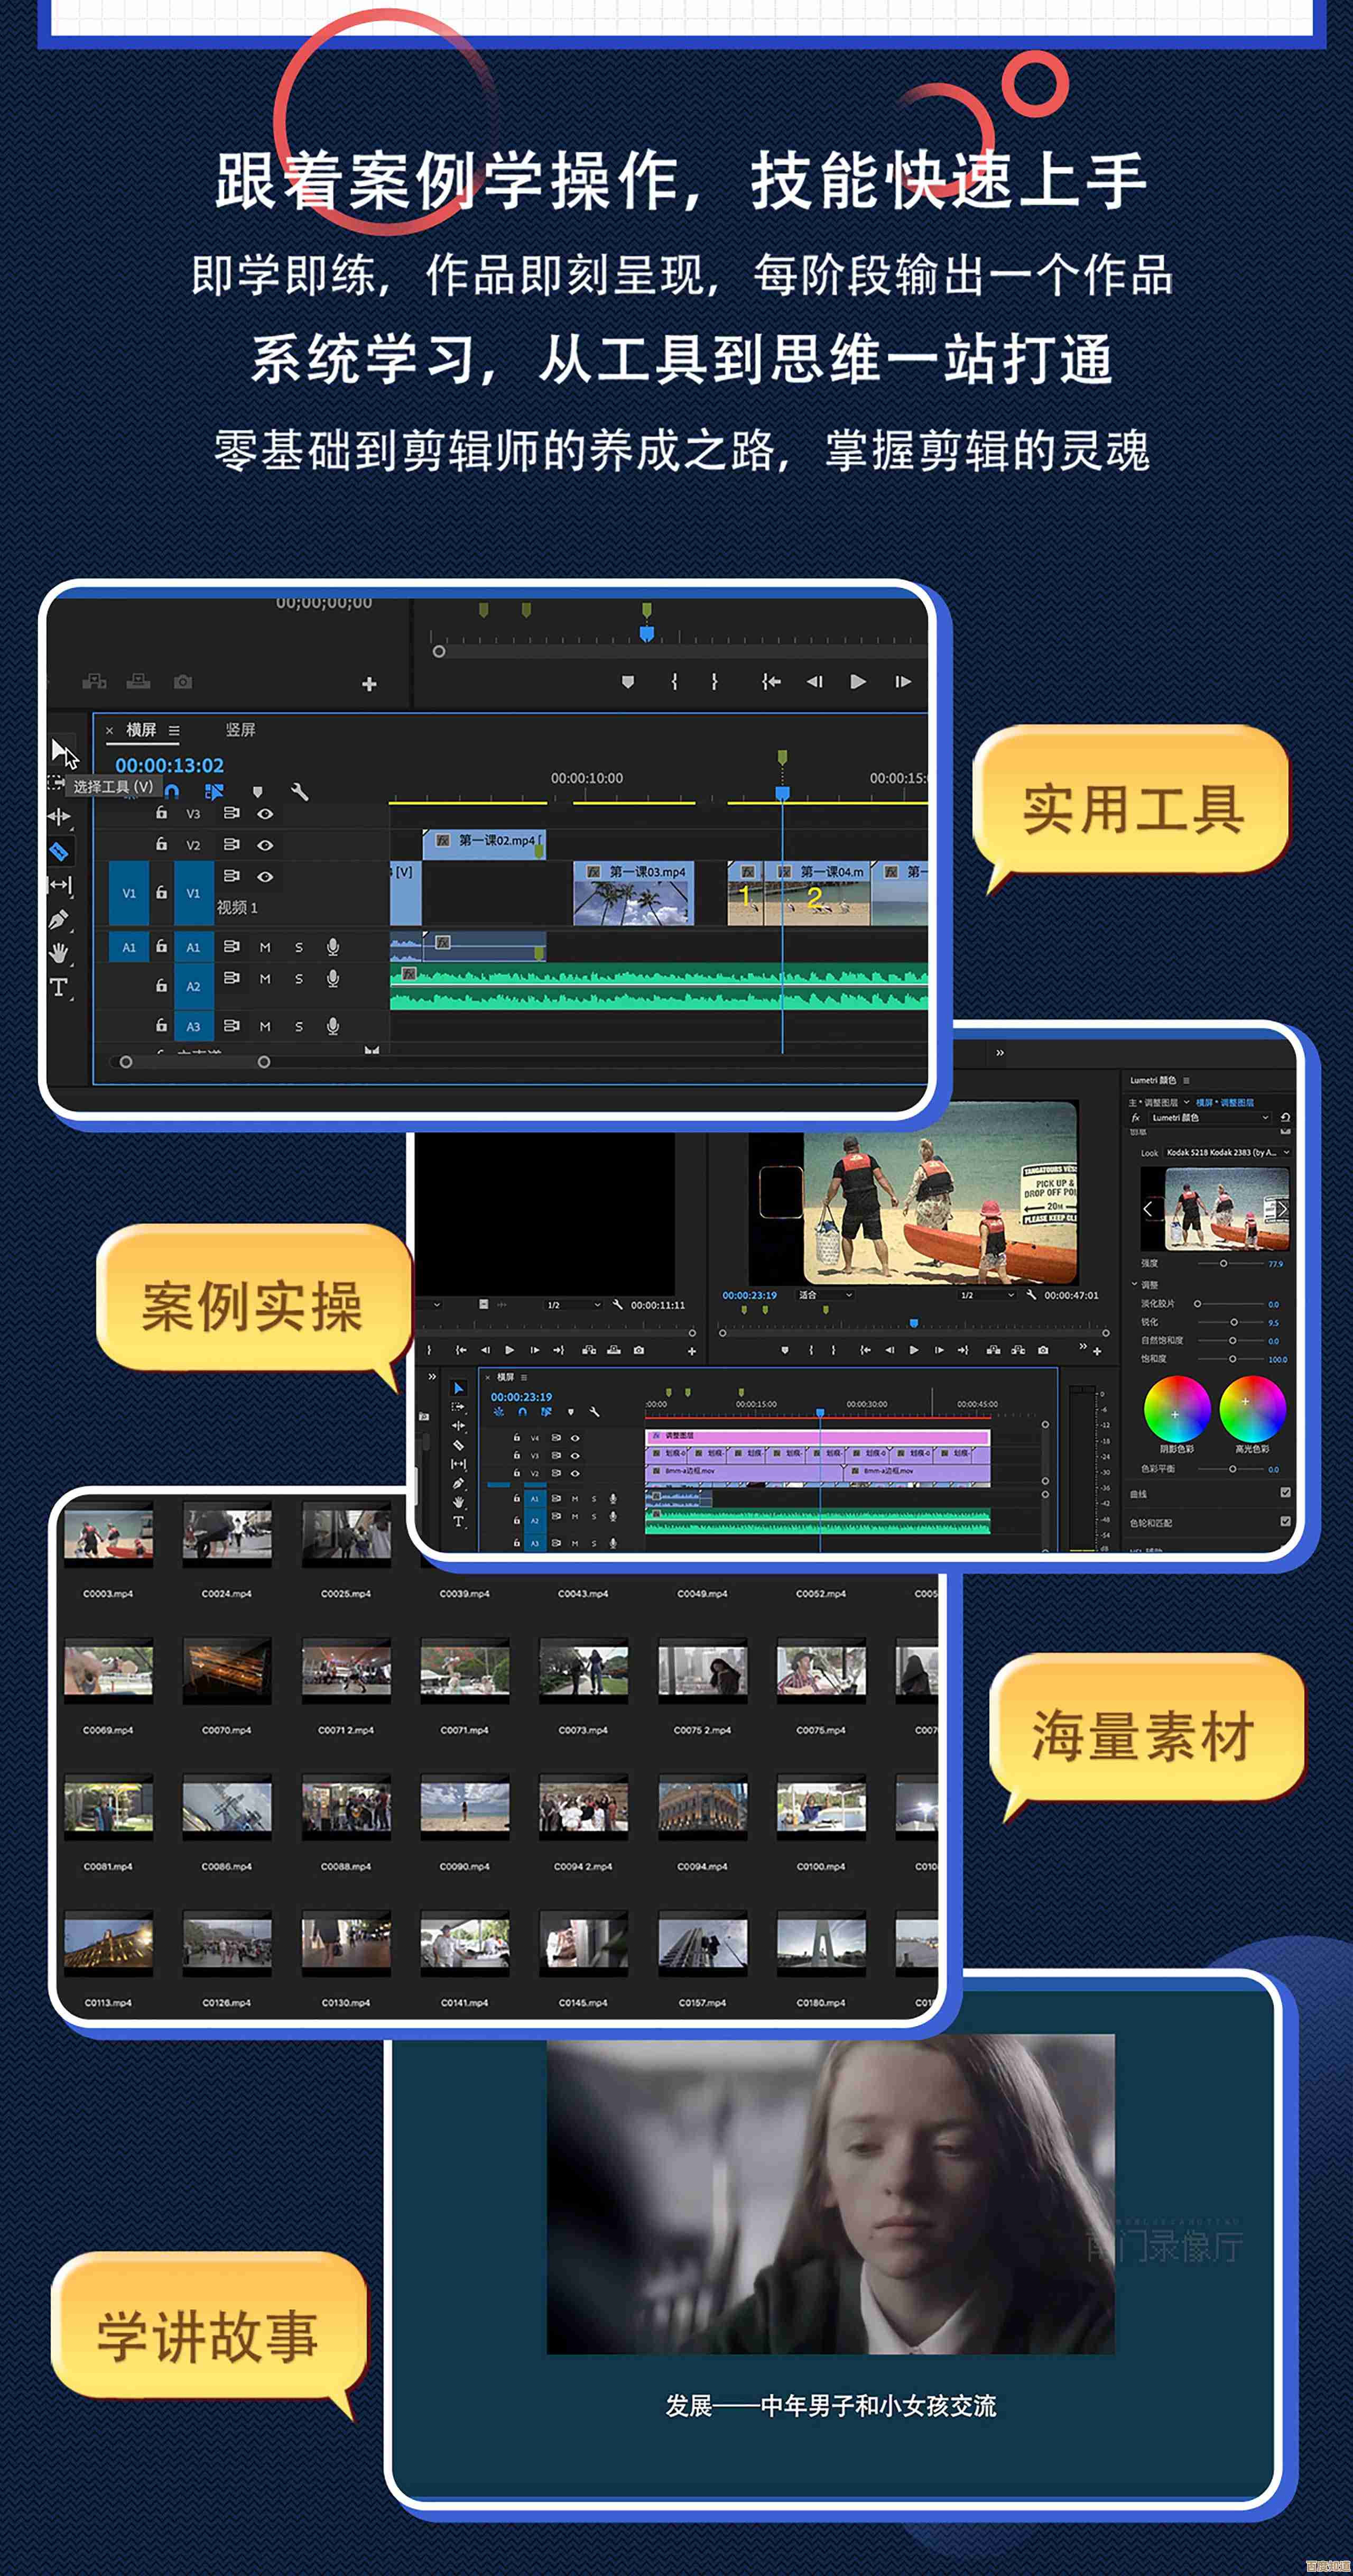
Task: Click Go to In in top monitor
Action: [x=771, y=682]
